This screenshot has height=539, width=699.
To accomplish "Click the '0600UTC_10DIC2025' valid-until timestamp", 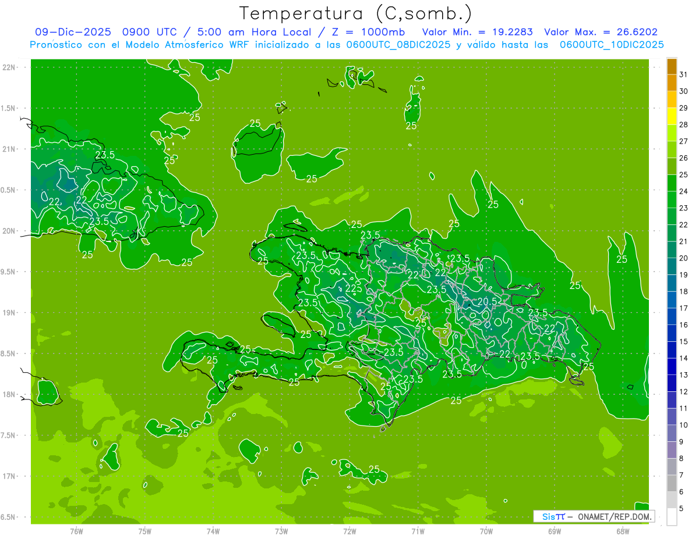I will pos(612,45).
